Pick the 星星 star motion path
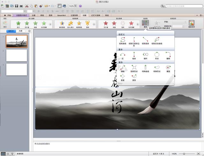The image size is (204, 156). pyautogui.click(x=123, y=78)
